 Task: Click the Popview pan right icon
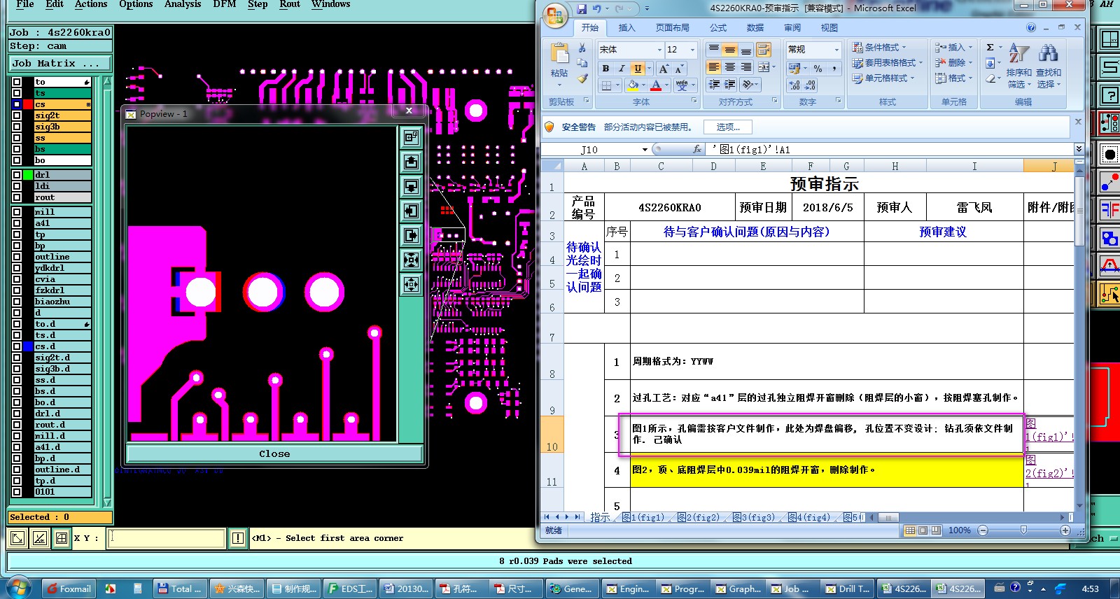pos(411,235)
